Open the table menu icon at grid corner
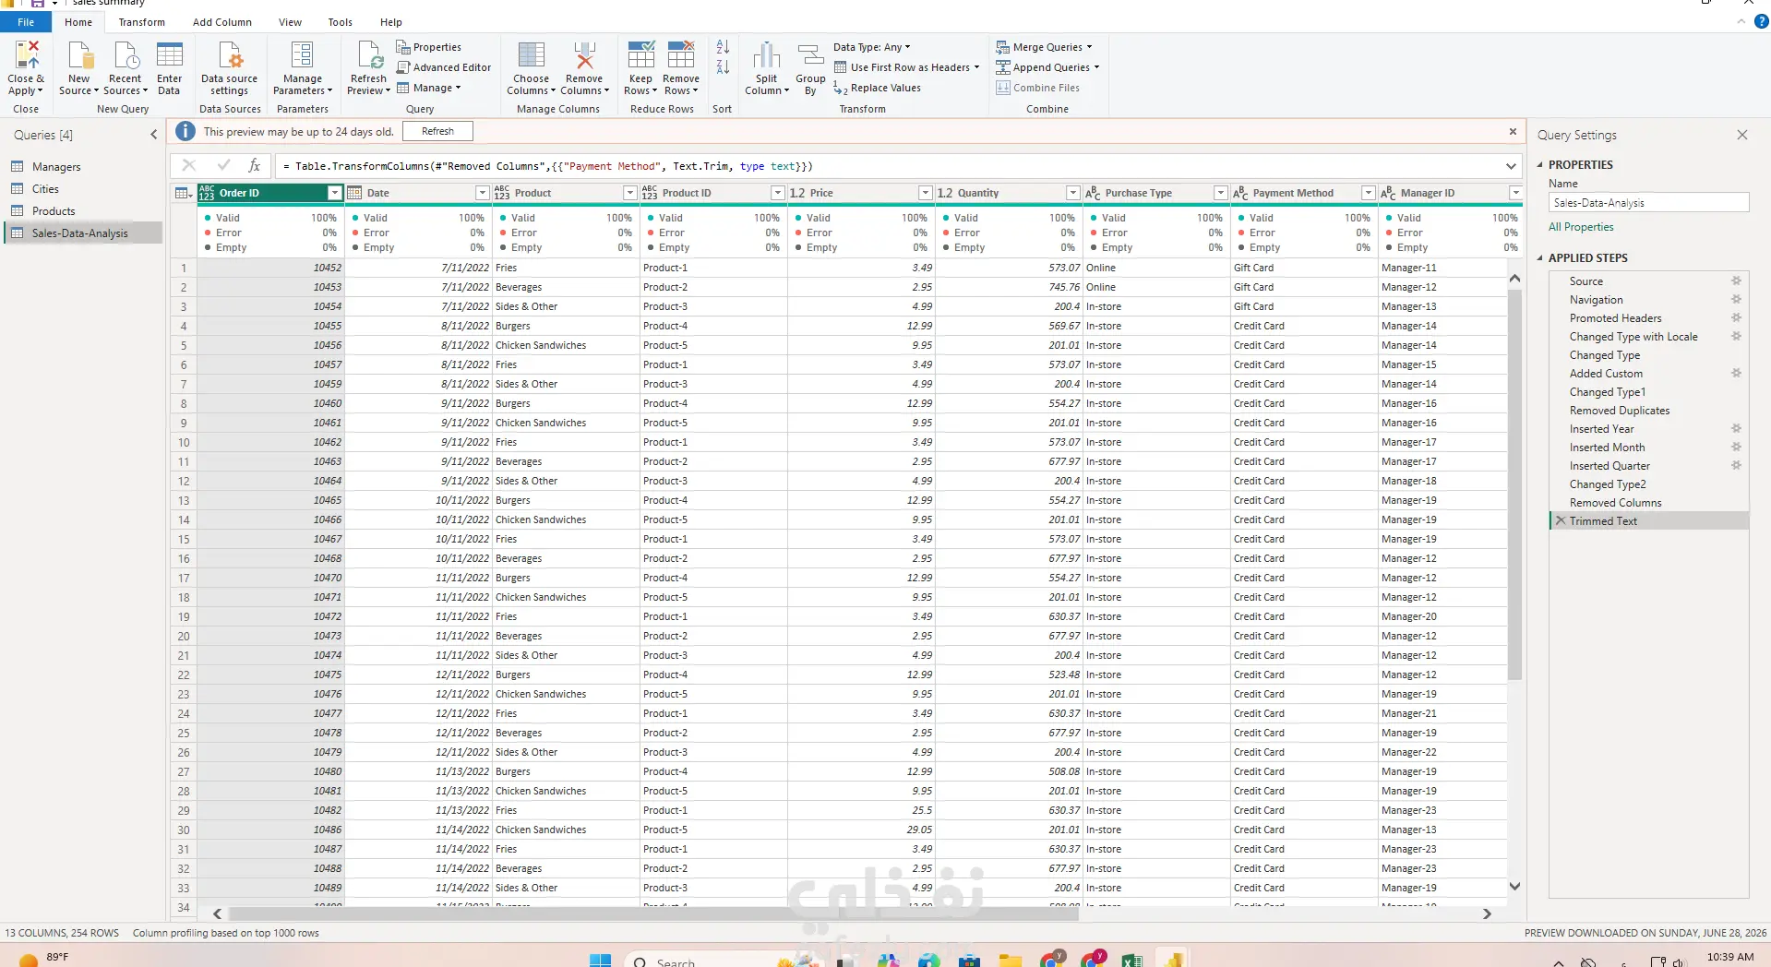The image size is (1771, 967). point(184,193)
